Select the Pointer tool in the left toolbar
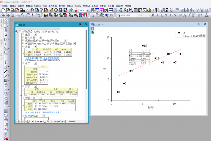The image size is (211, 141). point(6,21)
